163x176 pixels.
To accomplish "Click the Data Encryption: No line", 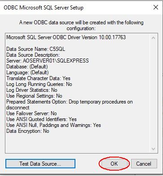I will pyautogui.click(x=28, y=131).
